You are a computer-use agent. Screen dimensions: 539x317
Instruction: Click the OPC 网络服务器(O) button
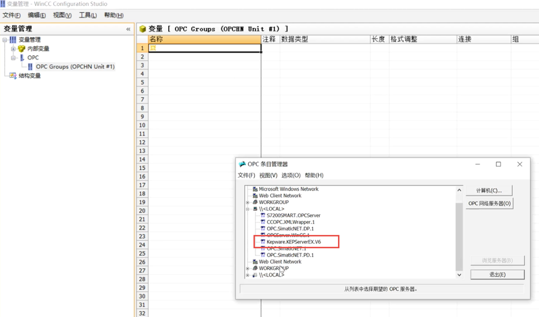point(489,203)
